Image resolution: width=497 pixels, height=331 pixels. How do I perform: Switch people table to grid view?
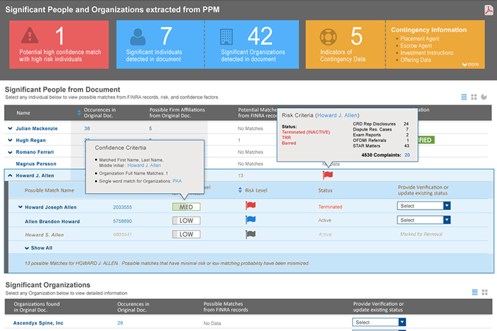[474, 97]
